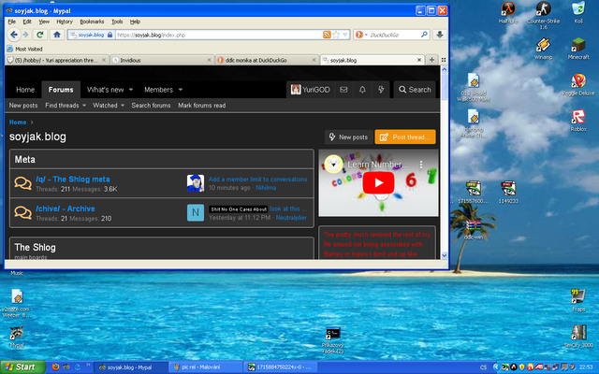Open conversations envelope icon in forum navbar
The height and width of the screenshot is (374, 599).
[342, 90]
